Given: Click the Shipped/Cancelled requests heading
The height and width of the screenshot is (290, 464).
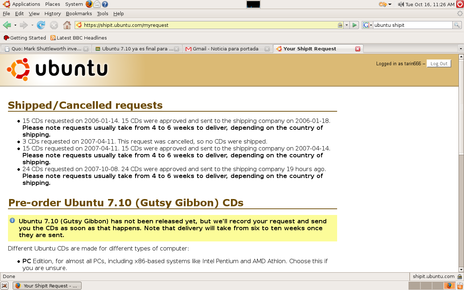Looking at the screenshot, I should pos(85,105).
